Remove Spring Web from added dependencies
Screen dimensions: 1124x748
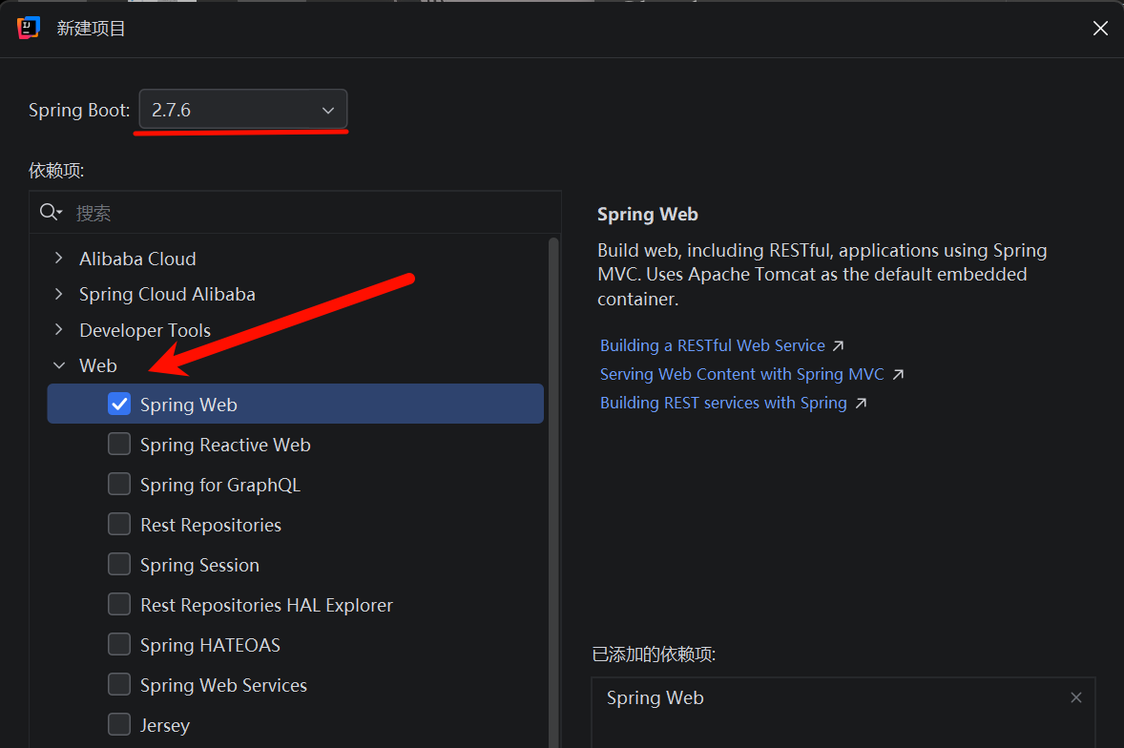(x=1076, y=697)
